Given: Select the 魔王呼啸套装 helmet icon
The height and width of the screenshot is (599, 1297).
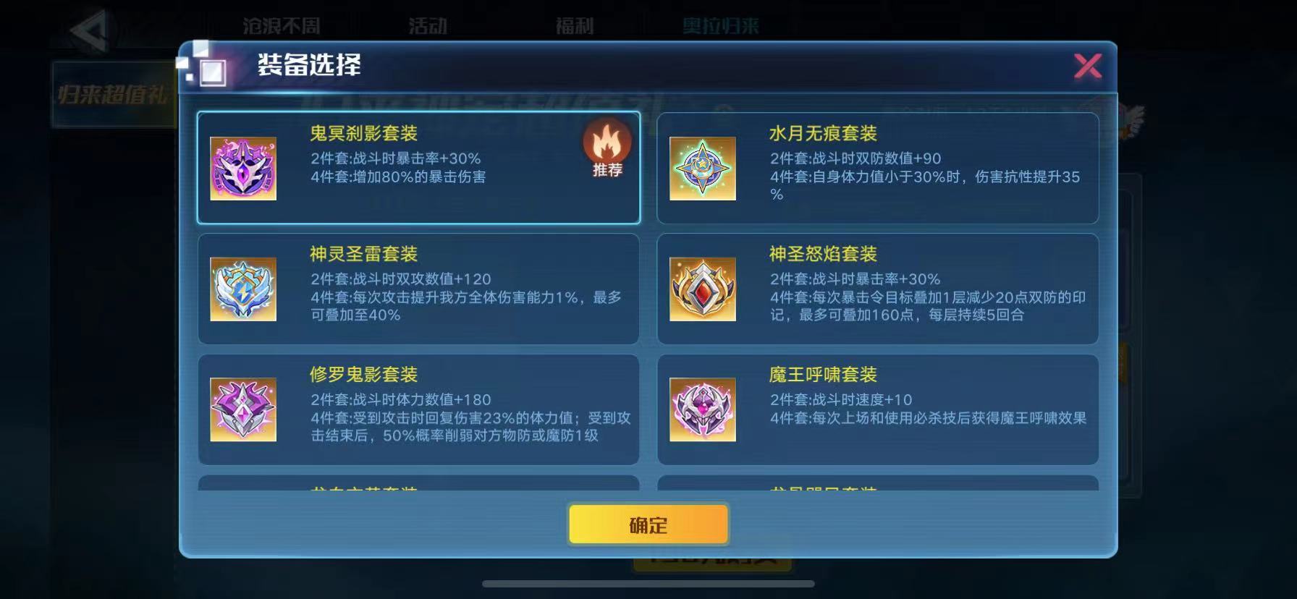Looking at the screenshot, I should (702, 409).
